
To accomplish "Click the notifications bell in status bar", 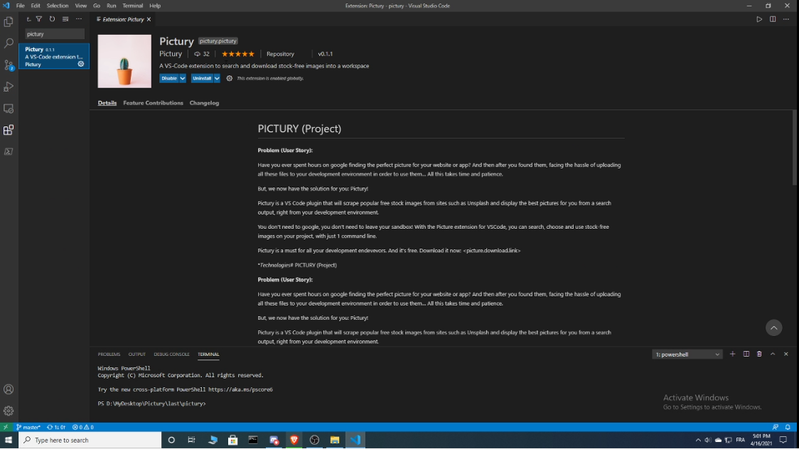I will tap(788, 427).
